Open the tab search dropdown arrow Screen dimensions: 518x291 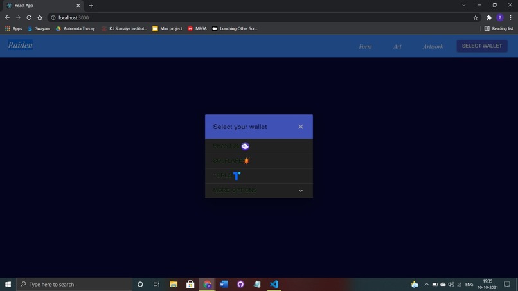[464, 5]
